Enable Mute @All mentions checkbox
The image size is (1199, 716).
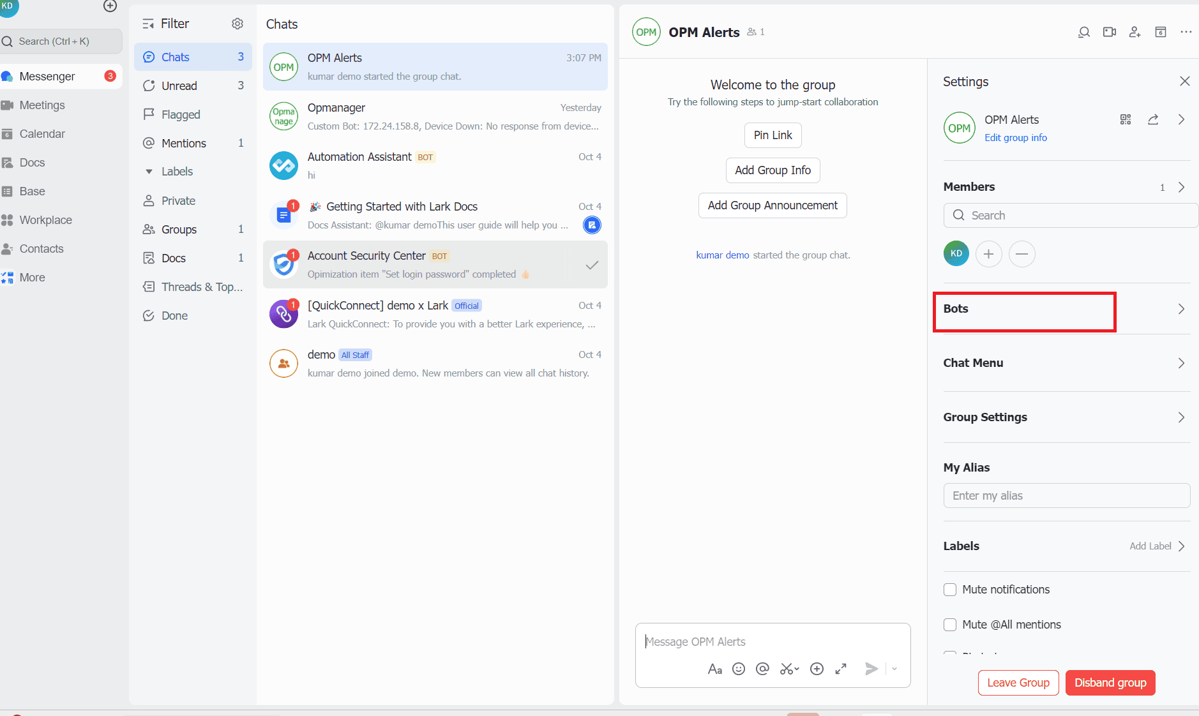[950, 625]
